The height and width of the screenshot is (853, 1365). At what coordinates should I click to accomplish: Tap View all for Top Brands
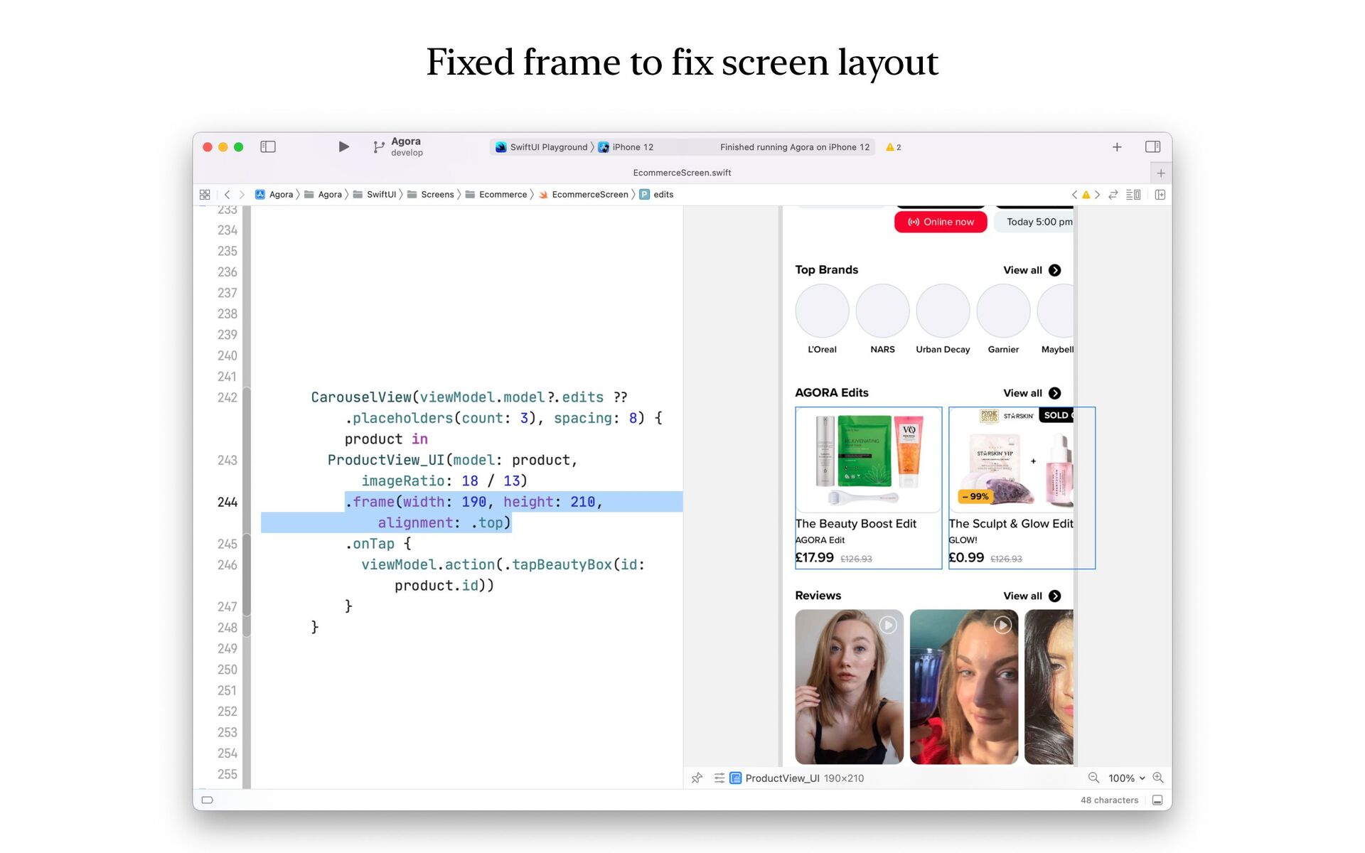click(x=1032, y=270)
